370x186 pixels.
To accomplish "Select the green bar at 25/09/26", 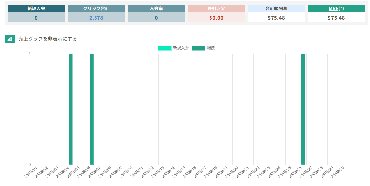I will coord(303,109).
